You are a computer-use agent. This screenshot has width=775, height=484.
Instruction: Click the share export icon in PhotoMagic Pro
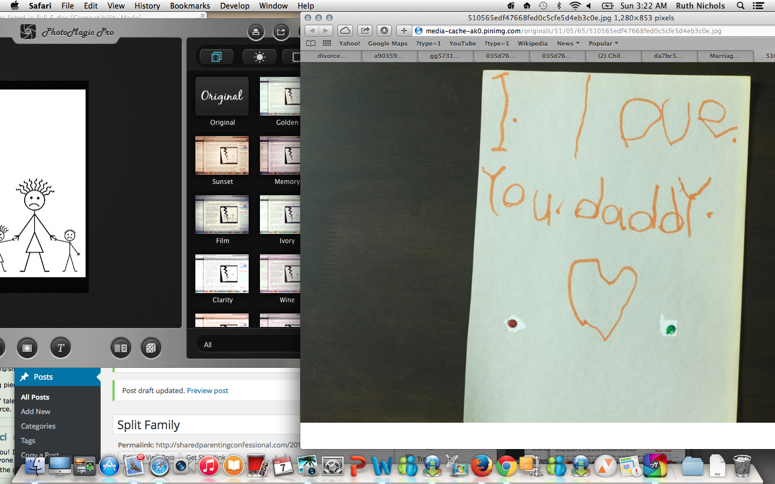(x=281, y=32)
